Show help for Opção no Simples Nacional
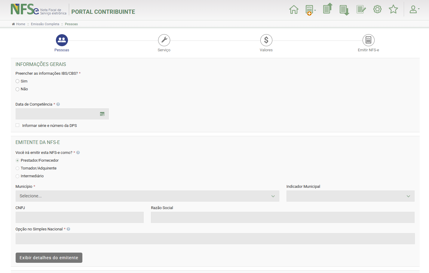Viewport: 429px width, 273px height. click(x=68, y=229)
